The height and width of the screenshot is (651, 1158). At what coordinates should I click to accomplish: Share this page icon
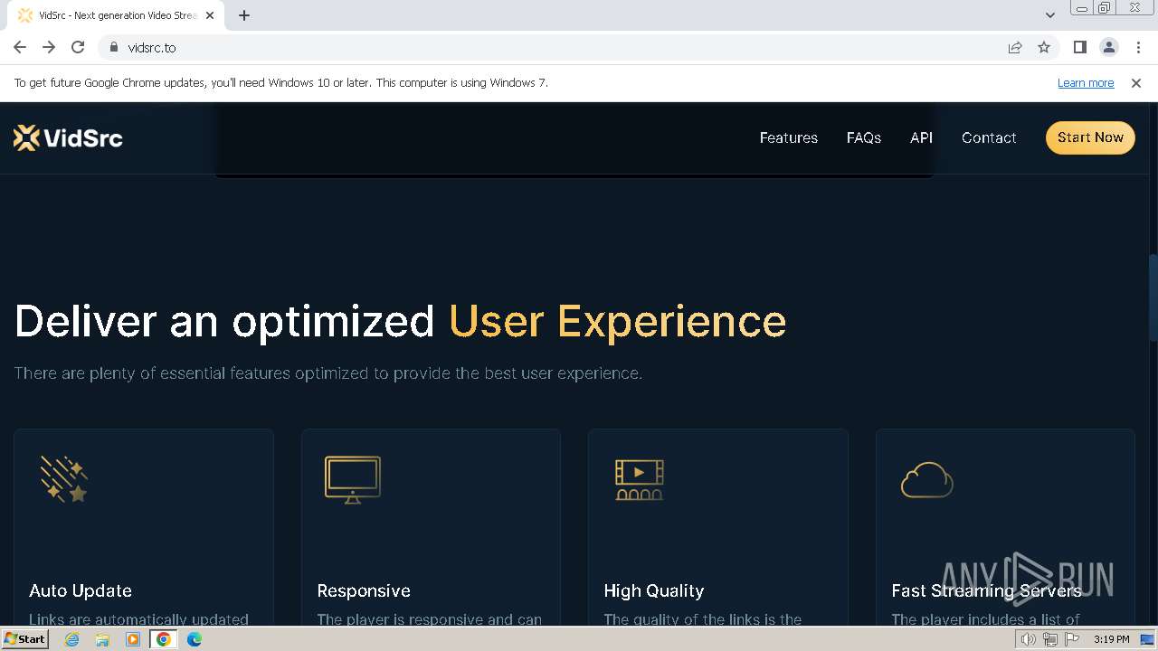[1015, 47]
